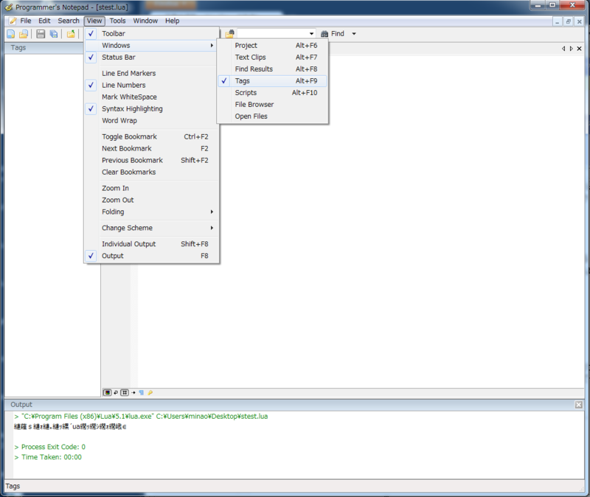The height and width of the screenshot is (497, 590).
Task: Open the Window menu
Action: click(x=145, y=21)
